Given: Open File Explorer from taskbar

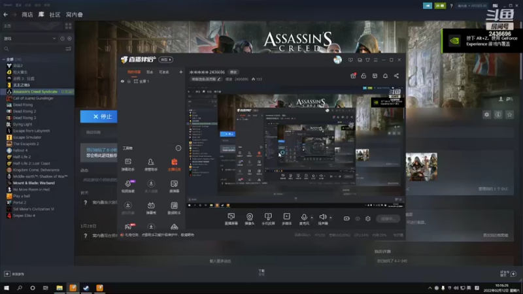Looking at the screenshot, I should [x=59, y=287].
